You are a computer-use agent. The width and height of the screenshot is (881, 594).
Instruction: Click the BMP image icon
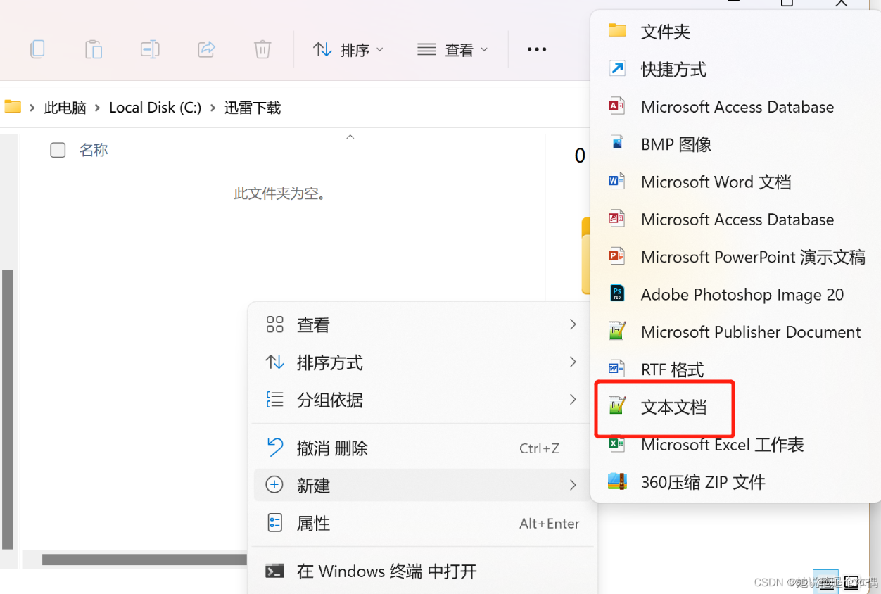point(617,144)
